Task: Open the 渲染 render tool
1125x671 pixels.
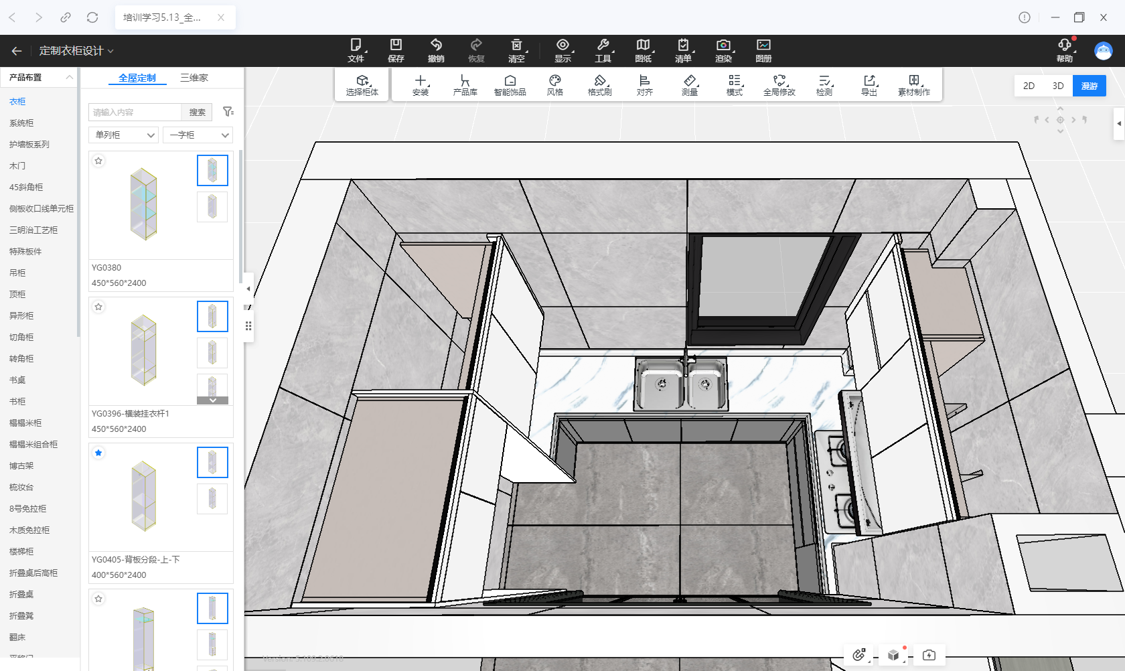Action: pos(723,50)
